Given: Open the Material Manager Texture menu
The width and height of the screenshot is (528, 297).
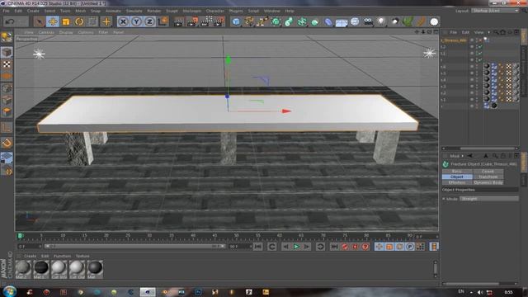Looking at the screenshot, I should 82,257.
